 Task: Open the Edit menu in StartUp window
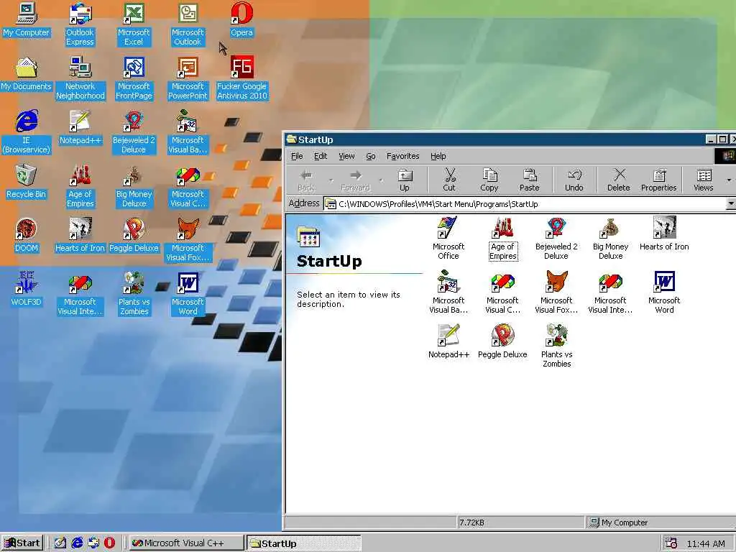click(321, 156)
